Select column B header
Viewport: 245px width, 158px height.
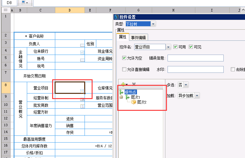point(20,10)
